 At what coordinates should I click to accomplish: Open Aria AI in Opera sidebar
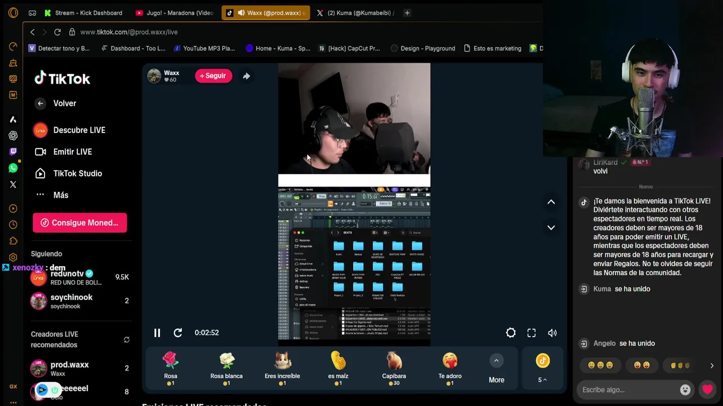13,119
